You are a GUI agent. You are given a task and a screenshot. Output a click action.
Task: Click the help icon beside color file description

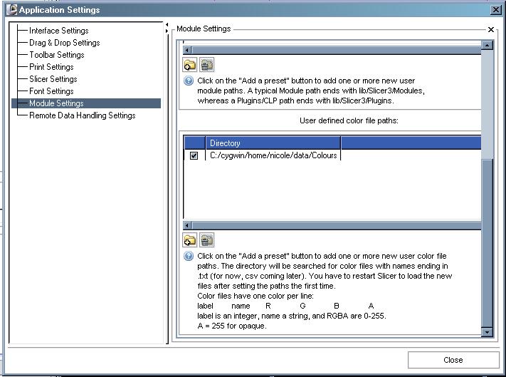coord(189,256)
